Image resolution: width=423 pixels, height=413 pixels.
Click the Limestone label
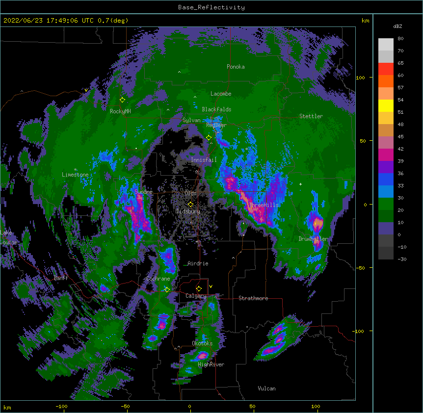pyautogui.click(x=75, y=175)
